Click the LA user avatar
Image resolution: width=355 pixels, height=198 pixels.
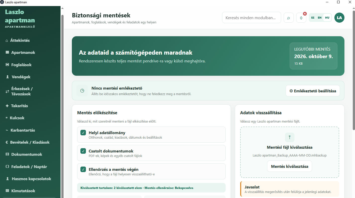[339, 18]
